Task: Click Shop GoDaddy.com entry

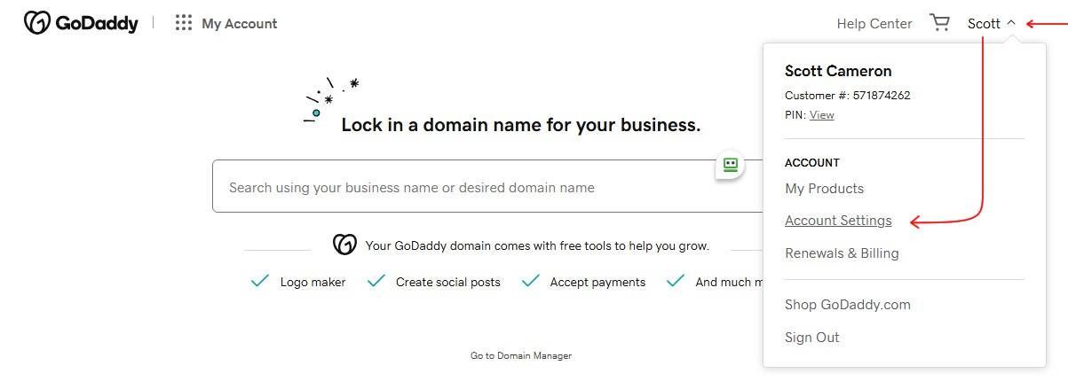Action: tap(848, 305)
